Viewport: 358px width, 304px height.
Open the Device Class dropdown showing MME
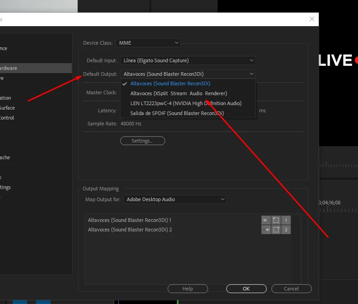(x=148, y=43)
